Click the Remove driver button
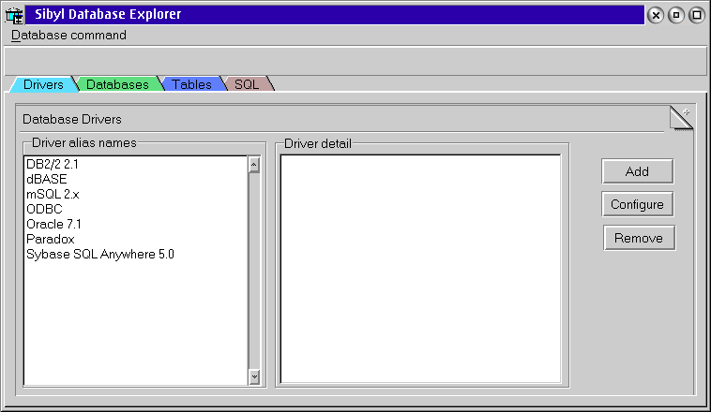711x412 pixels. click(x=639, y=238)
